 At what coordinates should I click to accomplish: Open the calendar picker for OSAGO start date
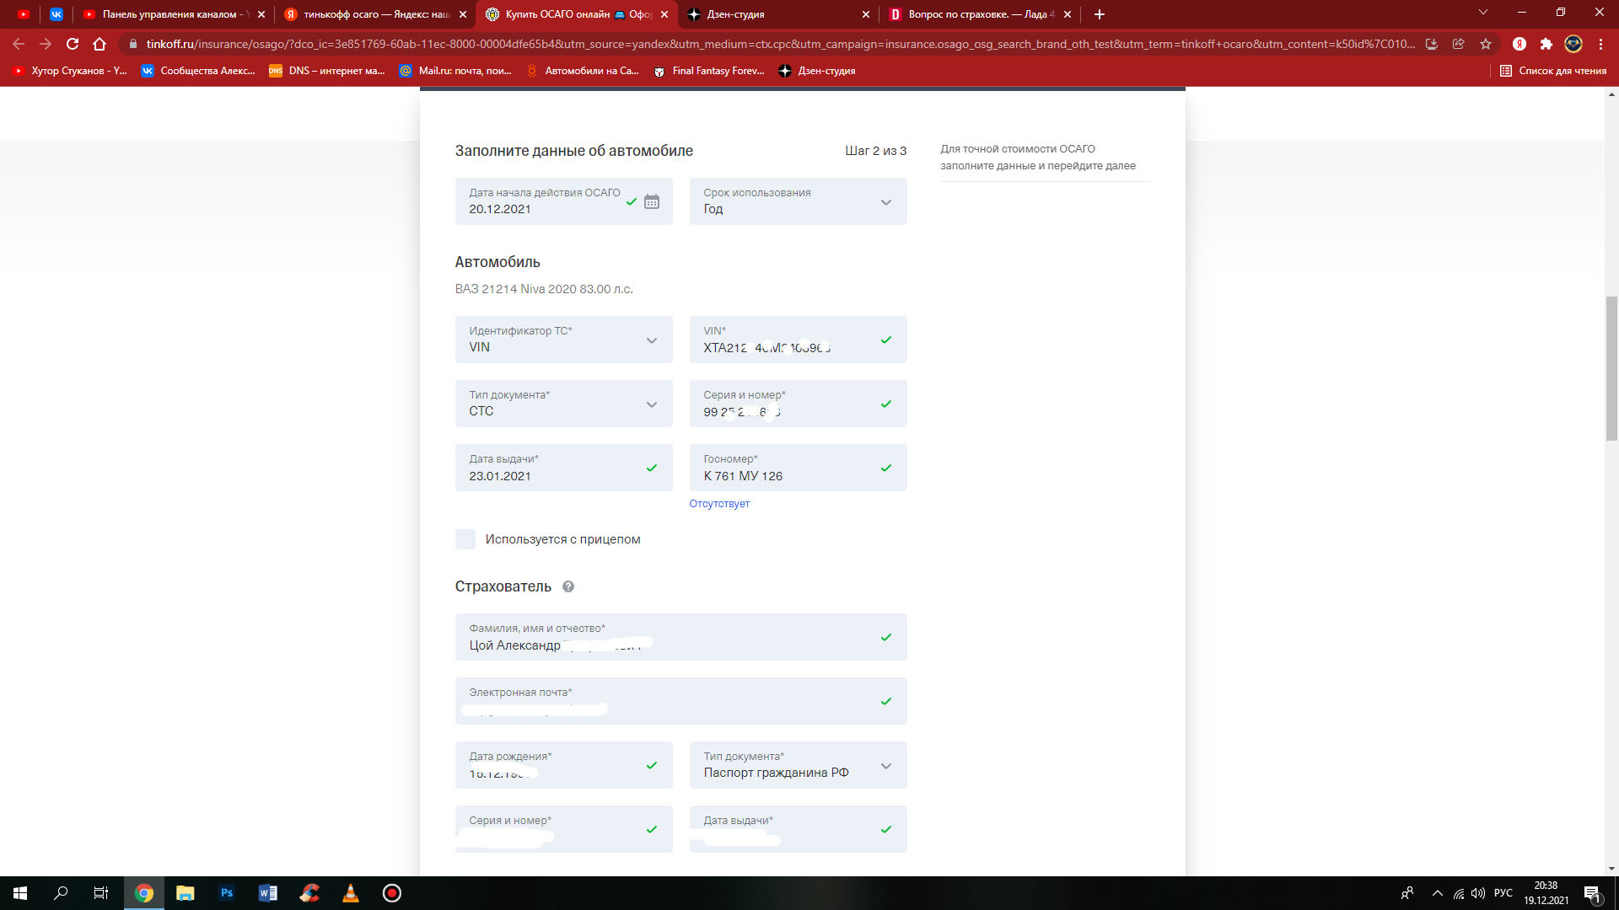[652, 201]
